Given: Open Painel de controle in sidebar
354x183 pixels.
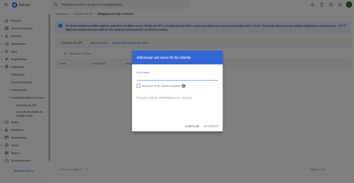Looking at the screenshot, I should click(22, 28).
